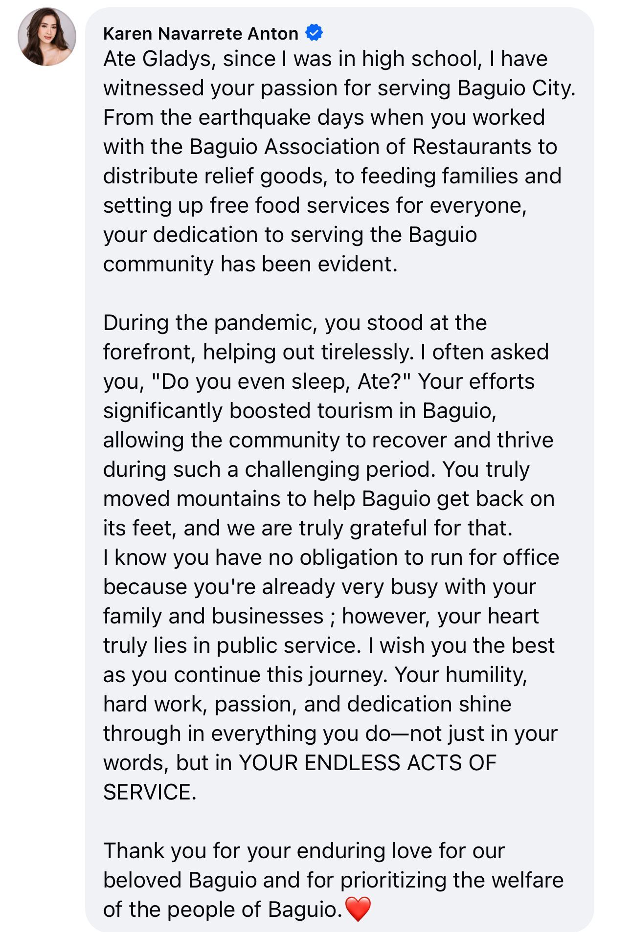Click the phrase "family and businesses"
The image size is (631, 932).
(213, 616)
